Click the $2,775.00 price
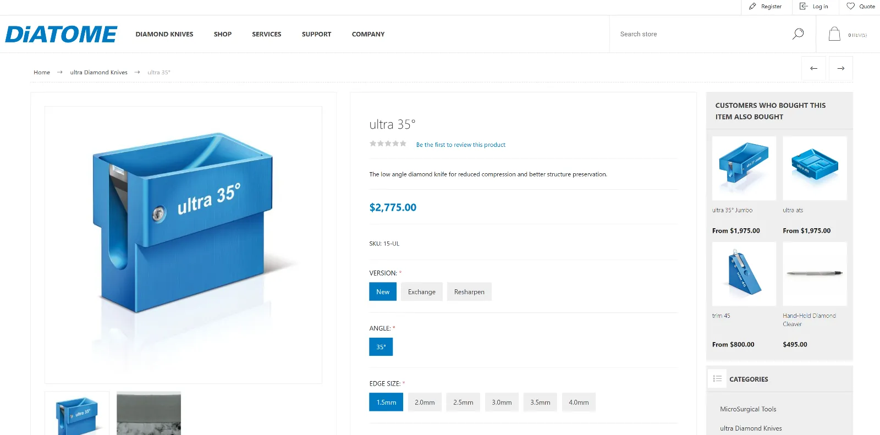Image resolution: width=880 pixels, height=435 pixels. pos(393,207)
